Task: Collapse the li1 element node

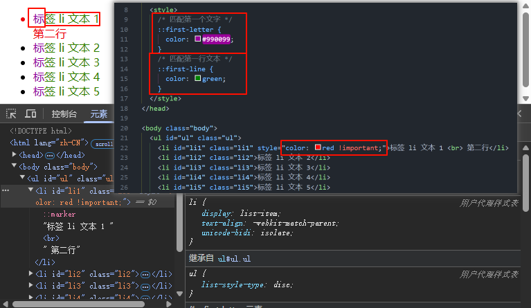Action: tap(30, 190)
